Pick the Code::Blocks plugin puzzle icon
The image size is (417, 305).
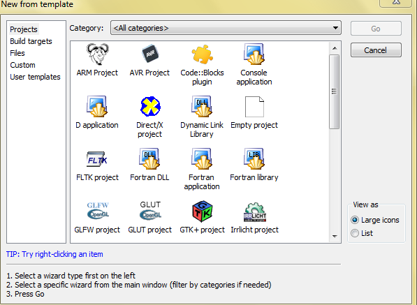pyautogui.click(x=202, y=54)
